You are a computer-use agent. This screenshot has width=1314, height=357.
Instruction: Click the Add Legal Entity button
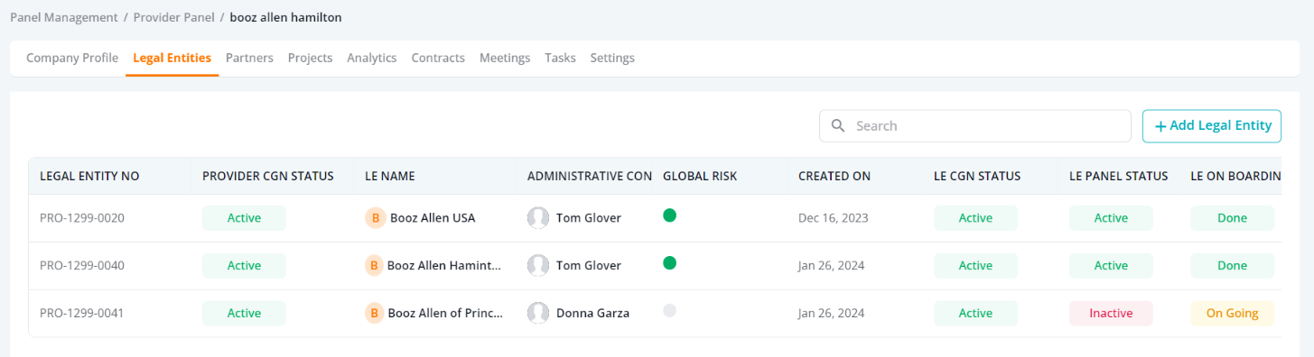1212,126
